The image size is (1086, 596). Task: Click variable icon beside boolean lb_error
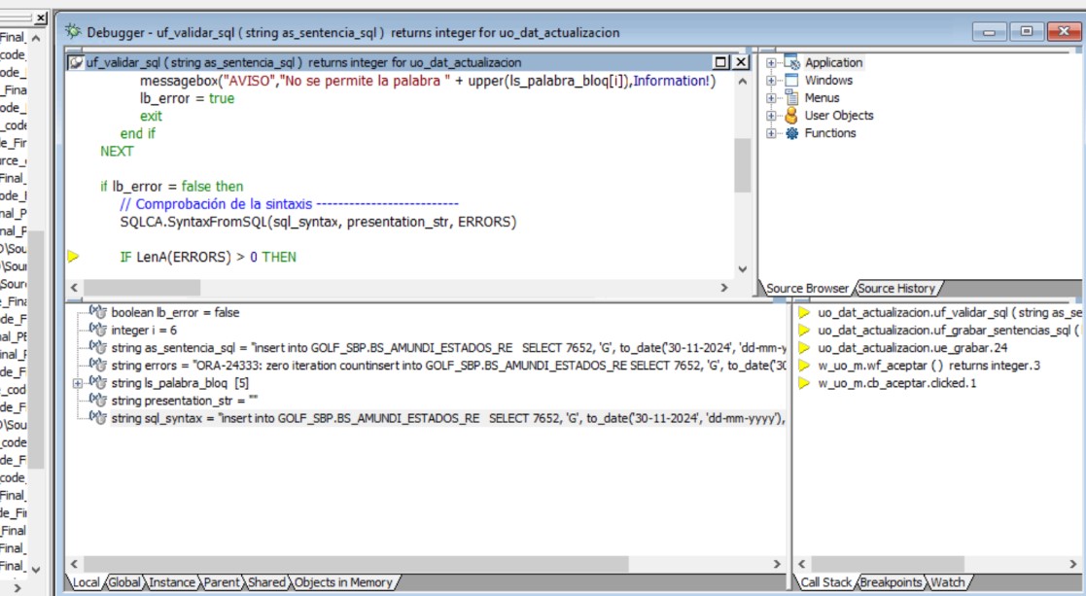point(97,312)
